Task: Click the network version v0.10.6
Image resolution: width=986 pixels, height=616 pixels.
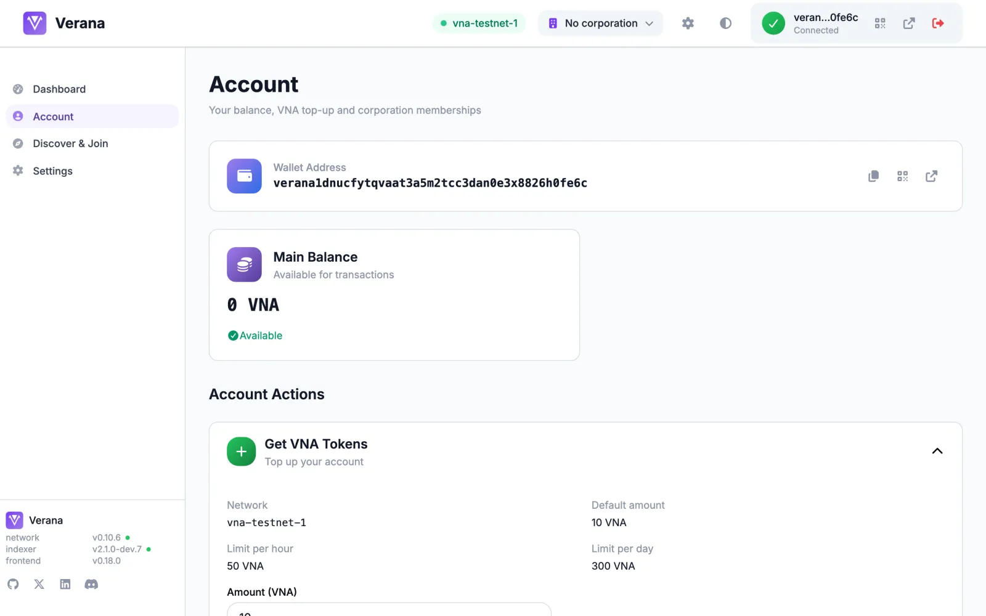Action: 107,538
